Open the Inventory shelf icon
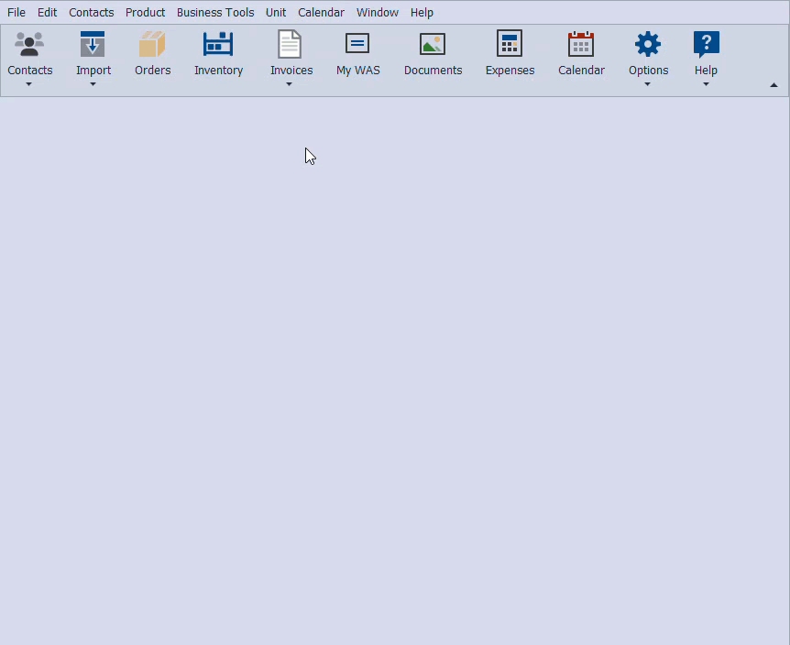Viewport: 790px width, 645px height. [218, 44]
